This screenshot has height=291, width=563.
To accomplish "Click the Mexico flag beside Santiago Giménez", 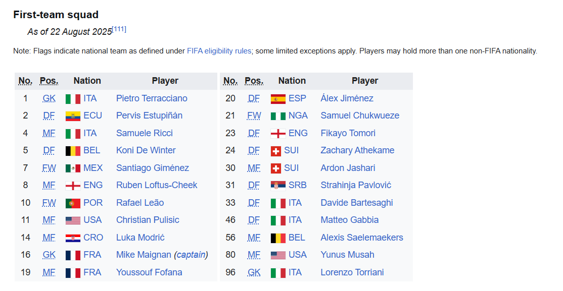I will [x=73, y=168].
